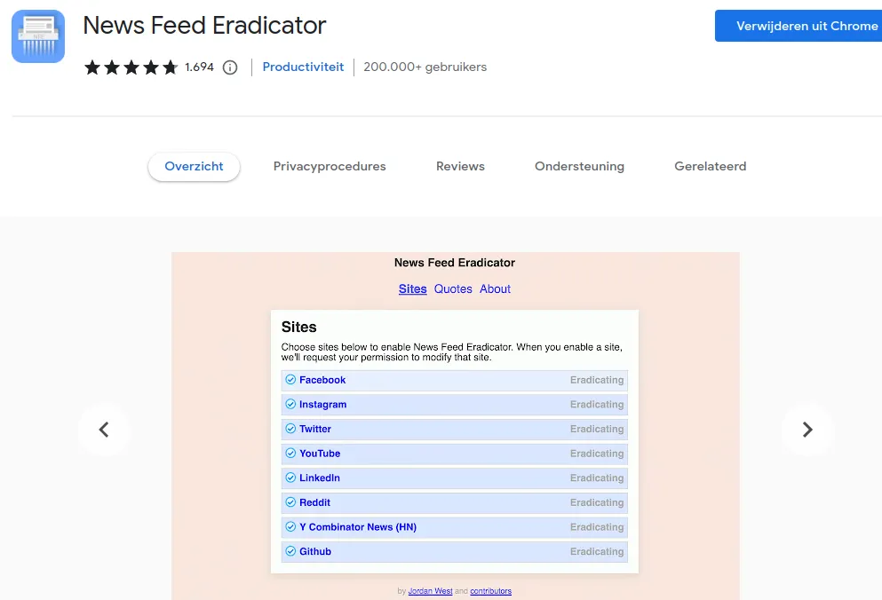Click the LinkedIn checkmark icon
This screenshot has height=600, width=882.
pos(290,478)
